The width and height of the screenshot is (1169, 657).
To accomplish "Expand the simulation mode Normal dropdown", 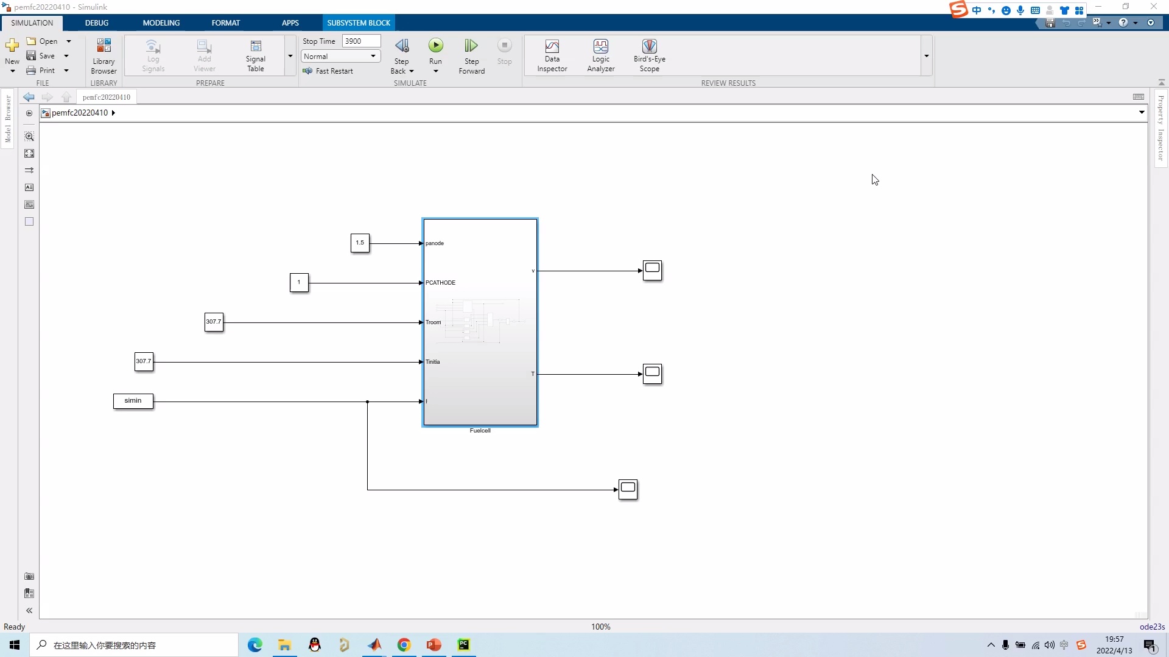I will pyautogui.click(x=373, y=56).
